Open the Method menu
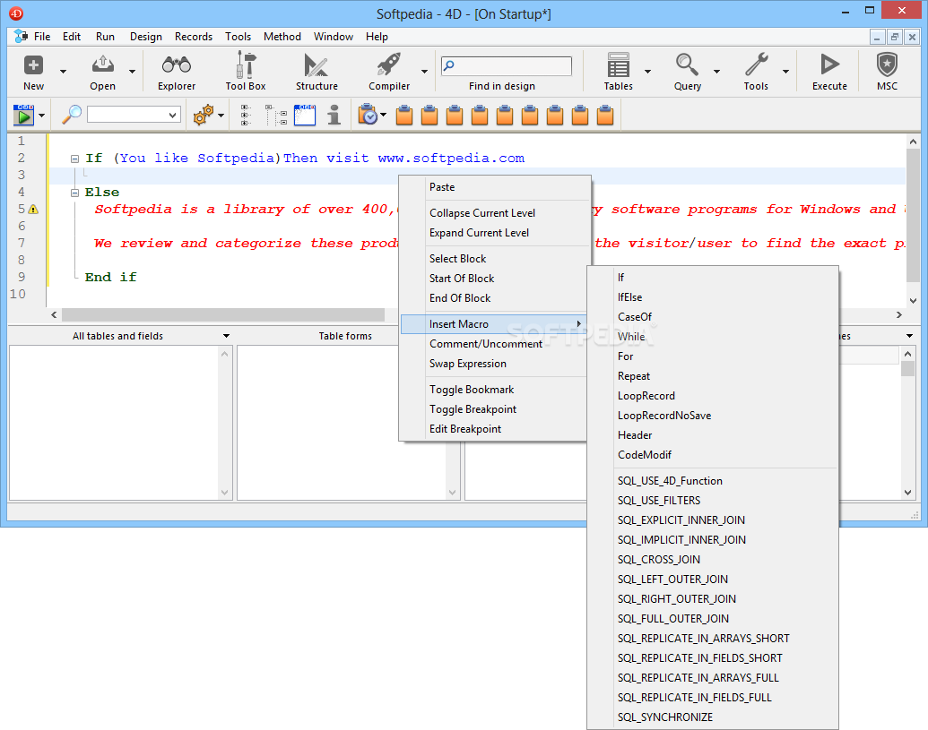This screenshot has height=730, width=928. click(282, 36)
